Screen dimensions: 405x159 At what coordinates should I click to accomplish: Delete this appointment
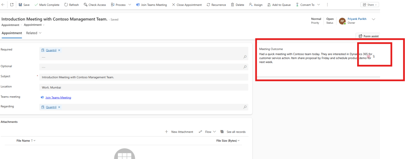tap(237, 5)
